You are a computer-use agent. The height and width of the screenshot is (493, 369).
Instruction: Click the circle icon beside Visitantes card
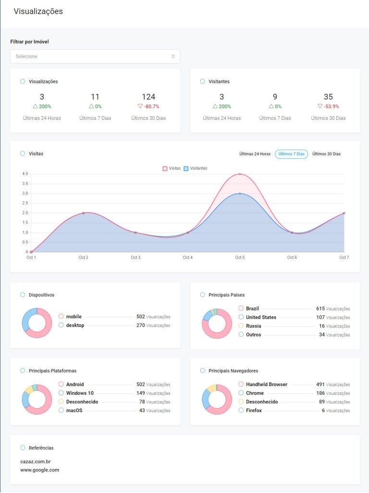202,81
